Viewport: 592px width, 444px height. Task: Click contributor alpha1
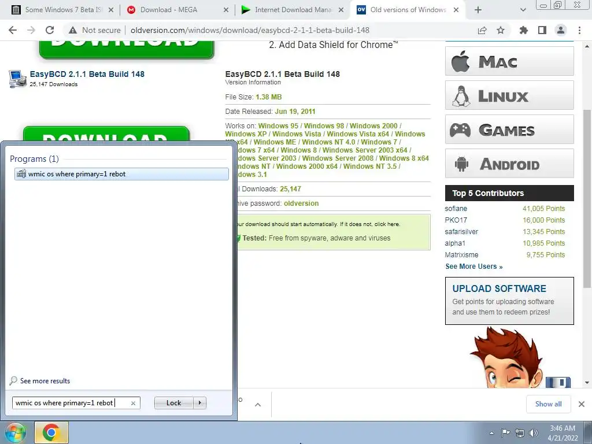pos(455,243)
